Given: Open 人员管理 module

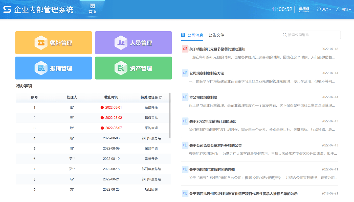Looking at the screenshot, I should 133,42.
